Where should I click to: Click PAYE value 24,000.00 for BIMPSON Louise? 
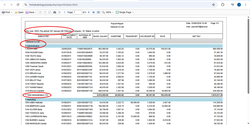click(166, 106)
